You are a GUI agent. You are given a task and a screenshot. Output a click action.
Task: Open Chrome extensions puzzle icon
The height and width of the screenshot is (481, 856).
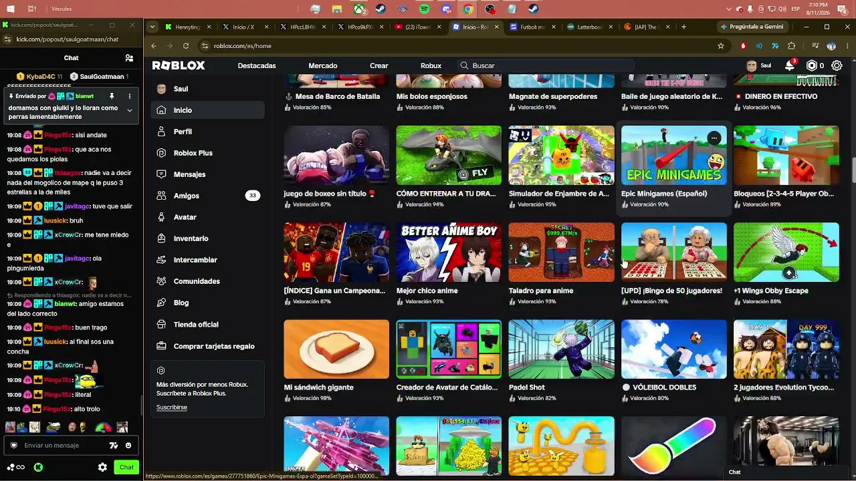[x=792, y=46]
